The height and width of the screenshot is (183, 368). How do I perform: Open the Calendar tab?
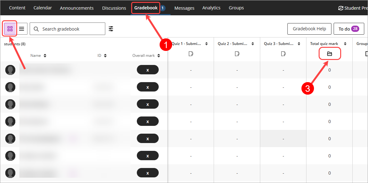click(43, 8)
